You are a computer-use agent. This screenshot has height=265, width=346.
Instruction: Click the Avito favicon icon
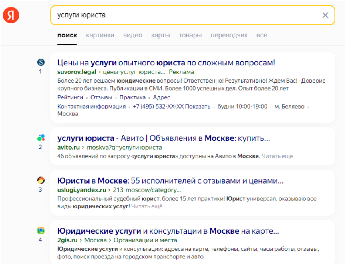(x=41, y=138)
